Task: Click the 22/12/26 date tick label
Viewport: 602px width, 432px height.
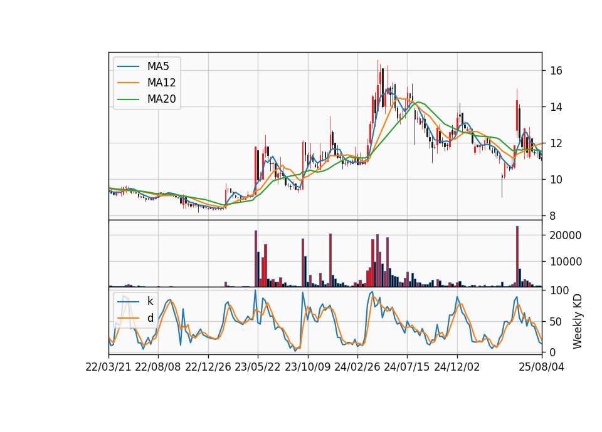Action: [x=208, y=367]
